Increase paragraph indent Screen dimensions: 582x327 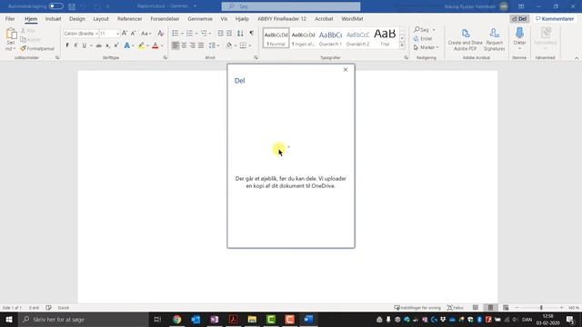[229, 34]
